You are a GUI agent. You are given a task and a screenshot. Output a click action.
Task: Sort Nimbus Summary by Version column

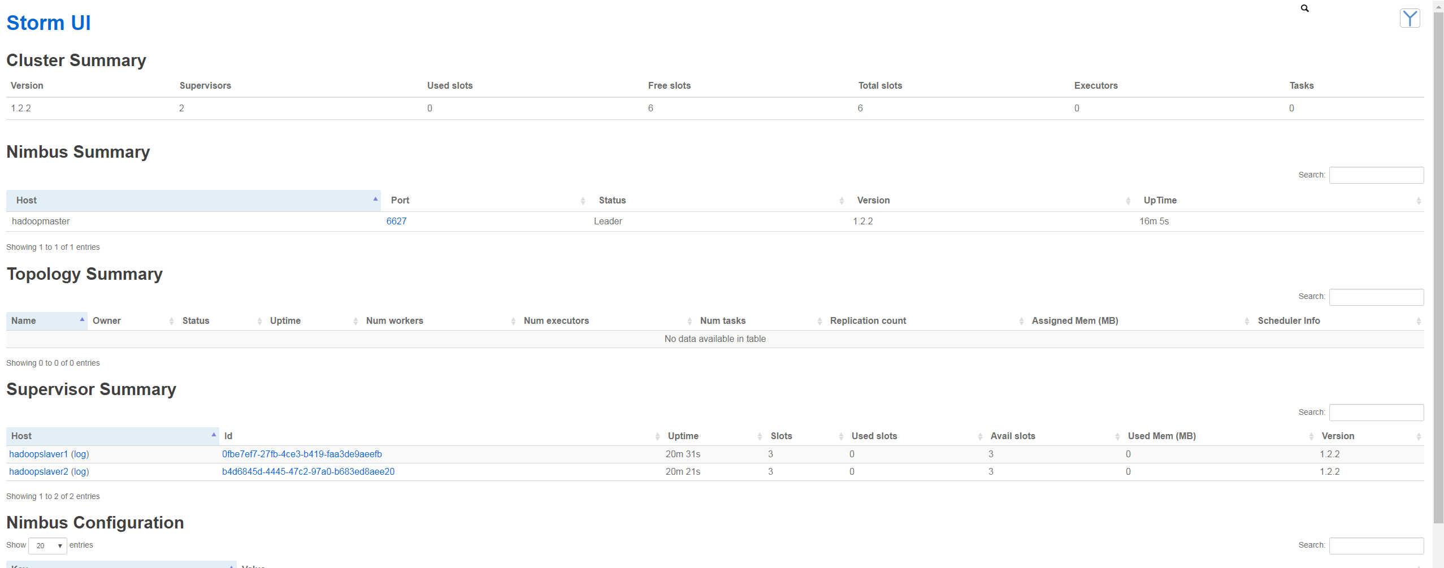click(990, 201)
